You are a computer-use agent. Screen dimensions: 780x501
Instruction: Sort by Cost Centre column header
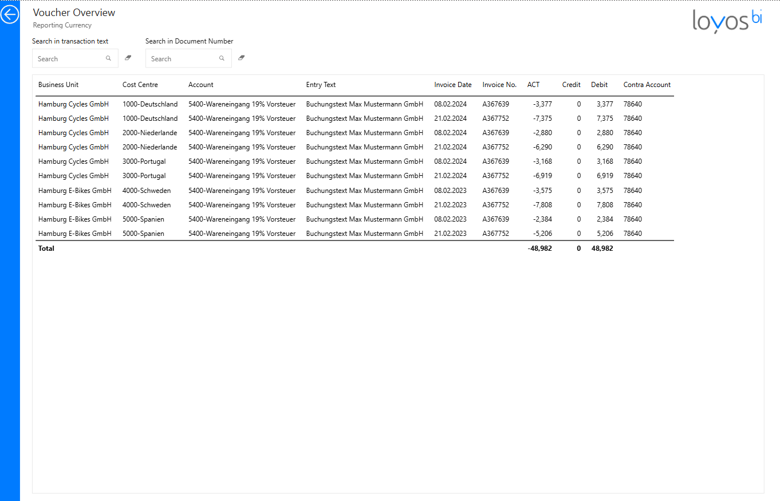[x=140, y=85]
